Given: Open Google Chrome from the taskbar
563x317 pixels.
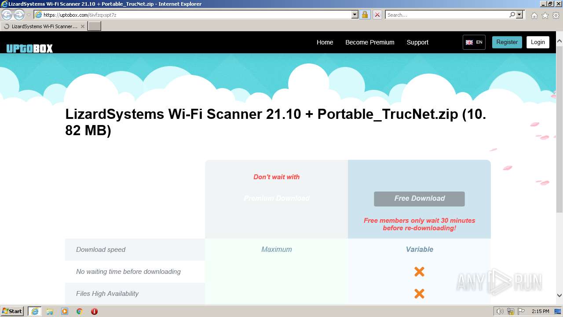Looking at the screenshot, I should [x=80, y=311].
